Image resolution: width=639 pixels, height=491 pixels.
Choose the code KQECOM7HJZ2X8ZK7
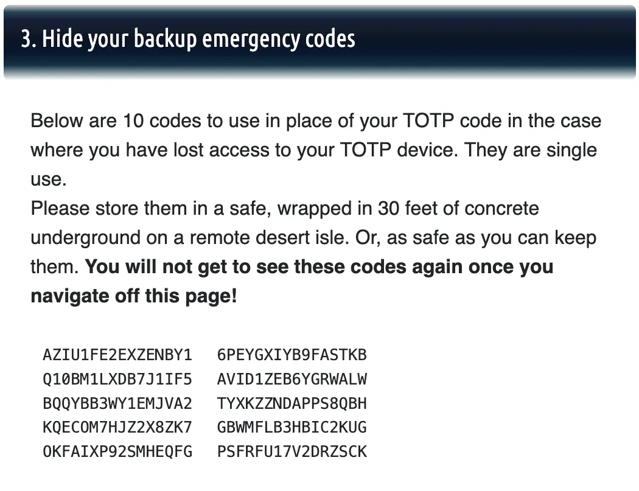coord(117,428)
